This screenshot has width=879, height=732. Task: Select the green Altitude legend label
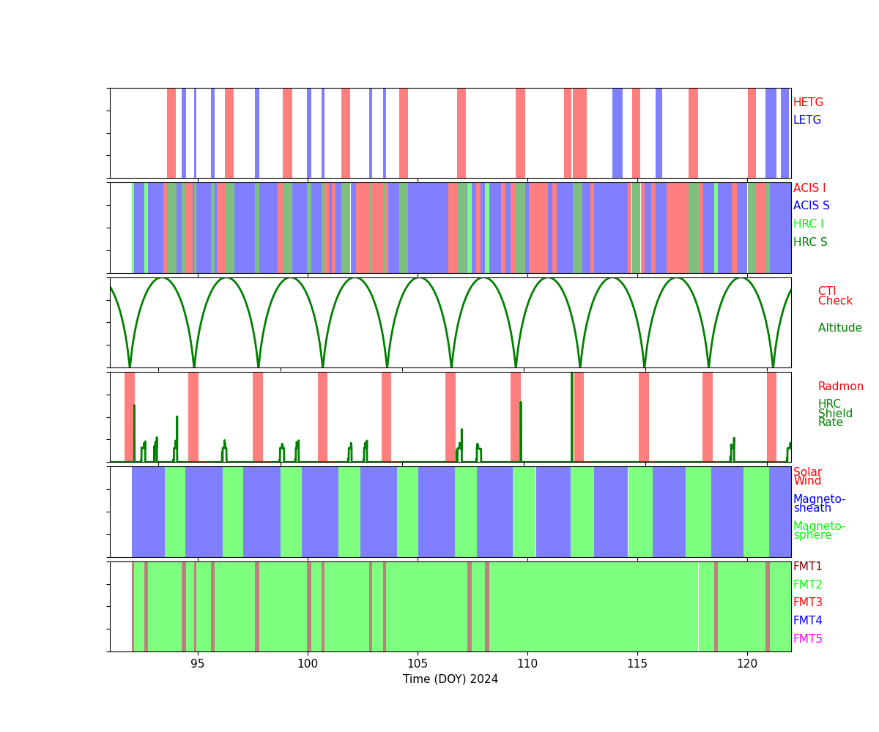point(839,328)
